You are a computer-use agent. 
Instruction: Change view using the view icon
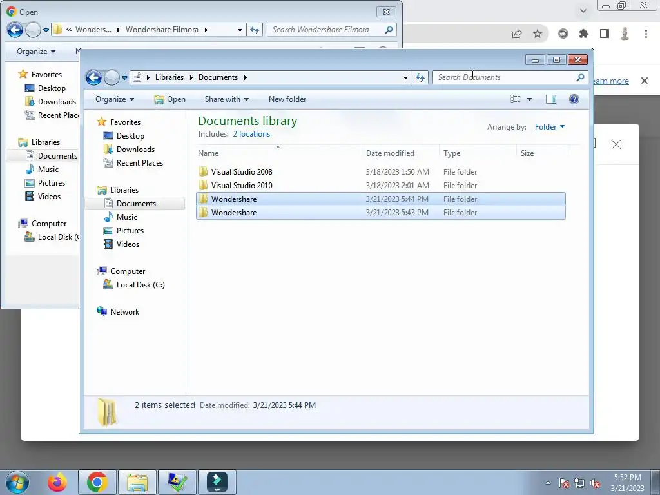pos(515,99)
